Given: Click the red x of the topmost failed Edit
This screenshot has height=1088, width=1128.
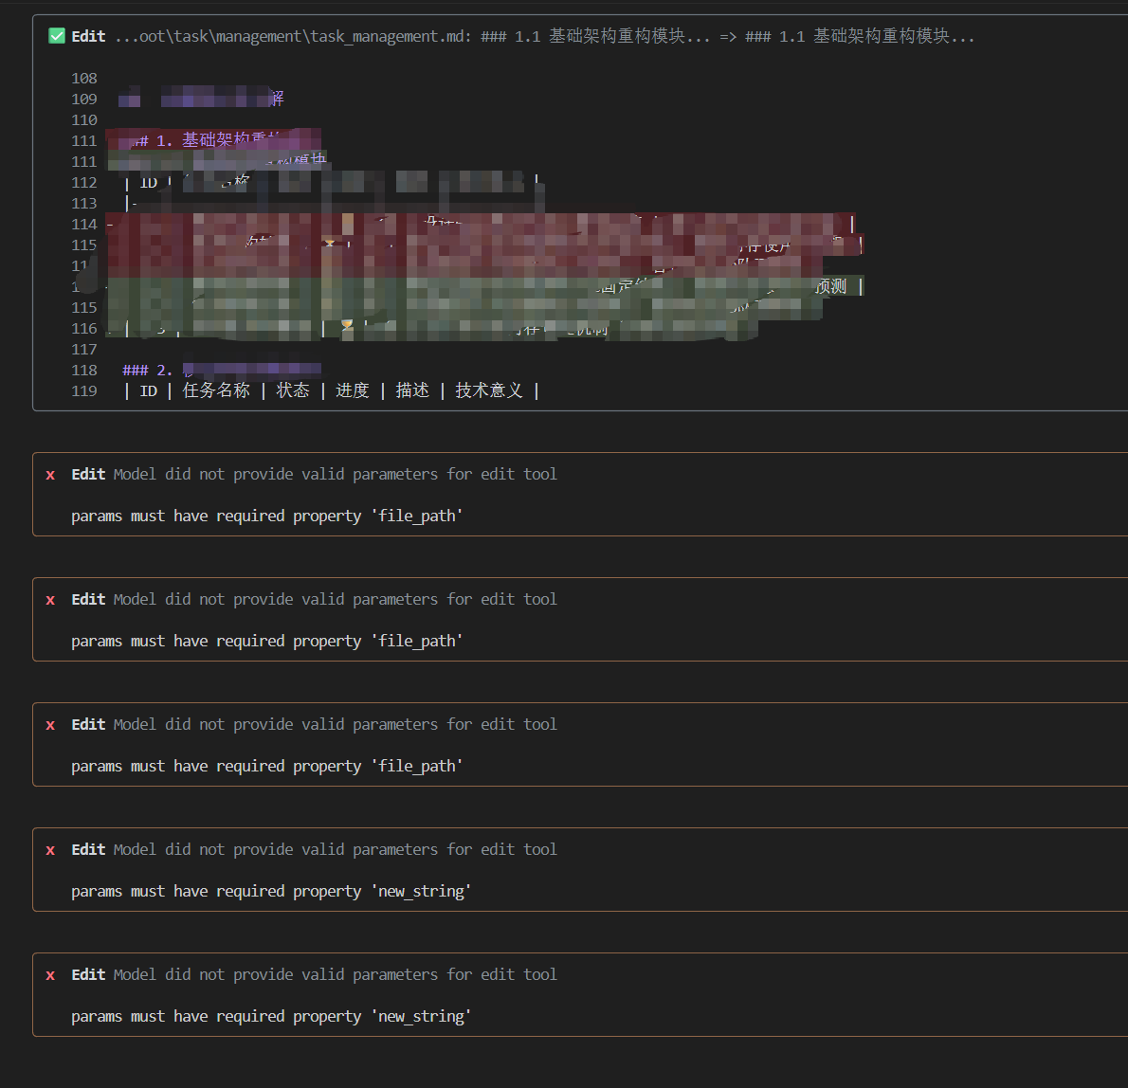Looking at the screenshot, I should pos(50,475).
